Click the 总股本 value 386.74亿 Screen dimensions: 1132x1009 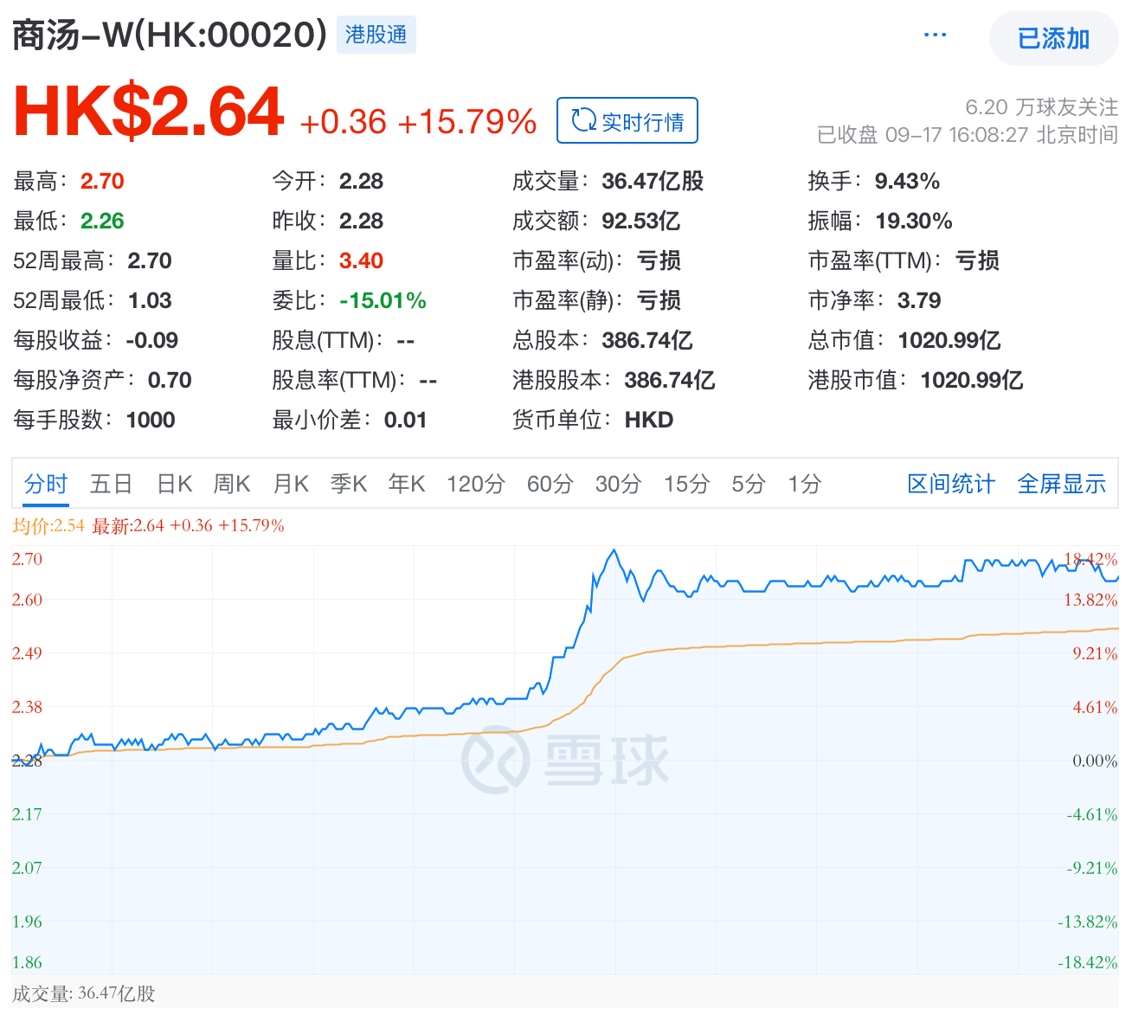(x=647, y=340)
